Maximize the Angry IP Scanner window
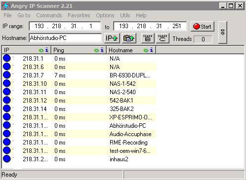 tap(231, 6)
